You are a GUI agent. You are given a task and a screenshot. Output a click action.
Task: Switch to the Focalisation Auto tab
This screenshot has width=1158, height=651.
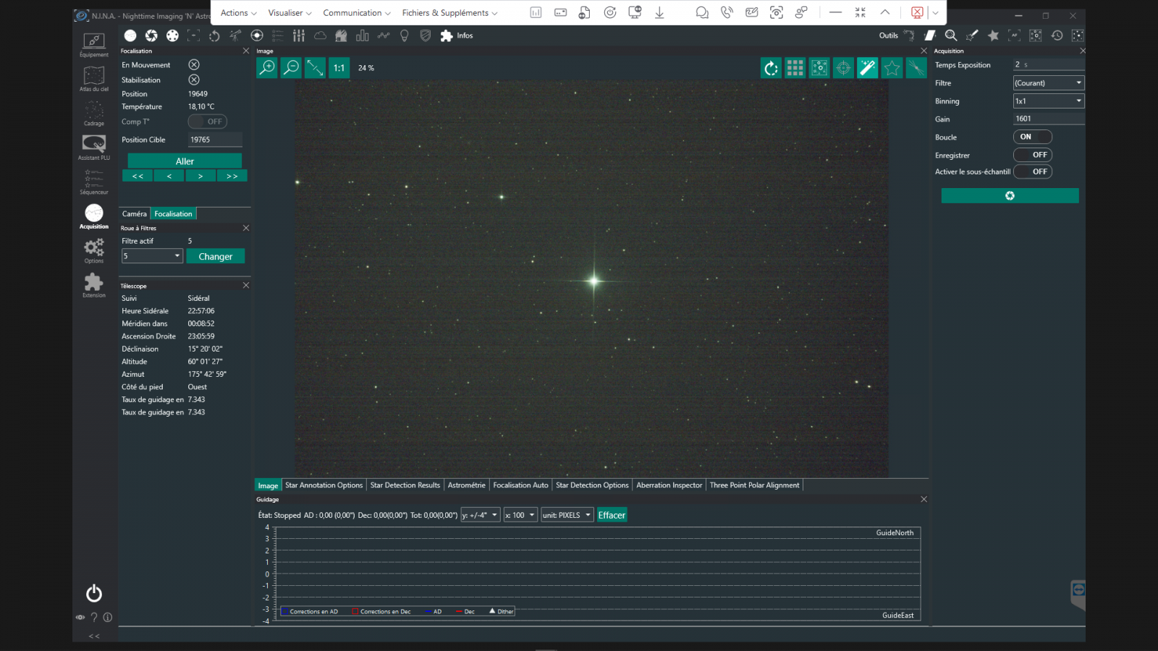tap(520, 485)
